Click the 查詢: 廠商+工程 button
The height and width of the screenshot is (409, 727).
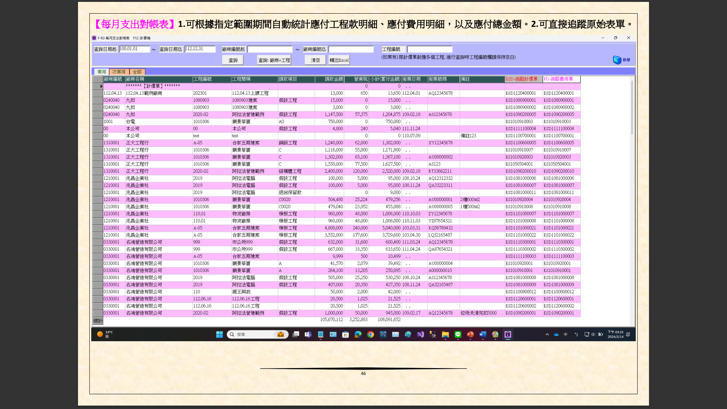pyautogui.click(x=274, y=60)
